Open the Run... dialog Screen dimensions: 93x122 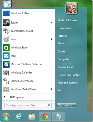(x=61, y=90)
